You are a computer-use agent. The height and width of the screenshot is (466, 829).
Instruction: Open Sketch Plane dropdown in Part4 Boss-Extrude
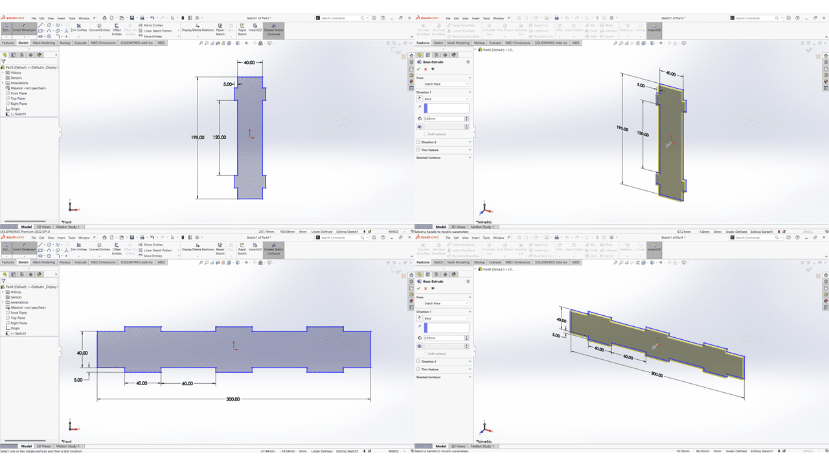click(446, 304)
